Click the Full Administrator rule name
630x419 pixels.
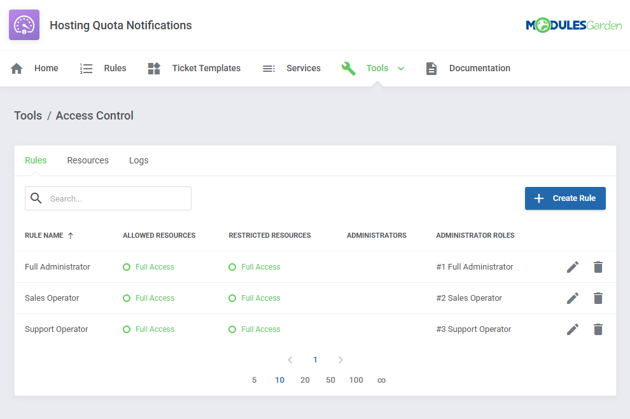(57, 267)
